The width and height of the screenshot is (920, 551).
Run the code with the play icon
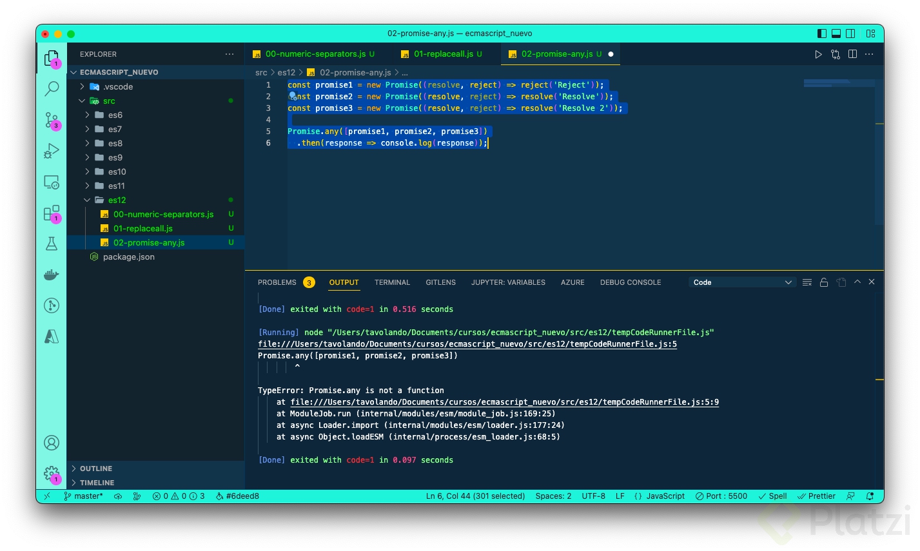[818, 54]
